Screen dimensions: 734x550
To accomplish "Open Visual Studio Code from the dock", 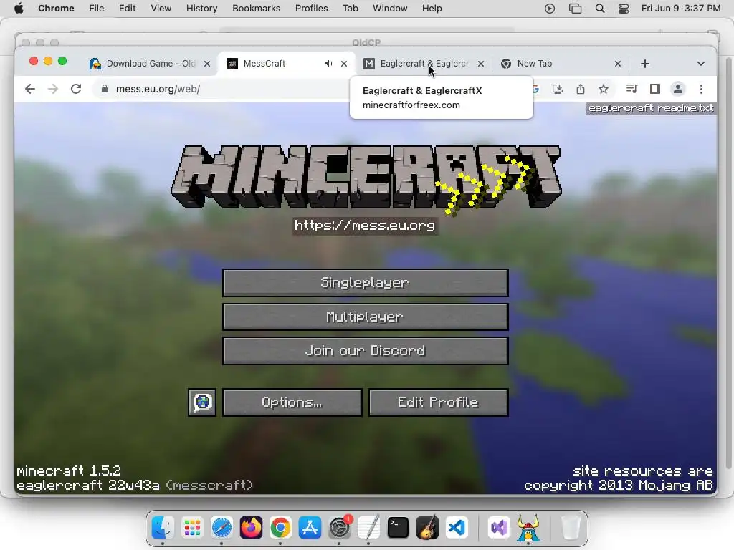I will [x=457, y=528].
